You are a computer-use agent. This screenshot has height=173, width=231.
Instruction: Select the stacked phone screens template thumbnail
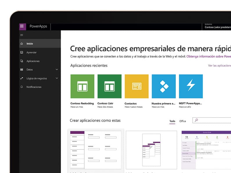[x=151, y=150]
